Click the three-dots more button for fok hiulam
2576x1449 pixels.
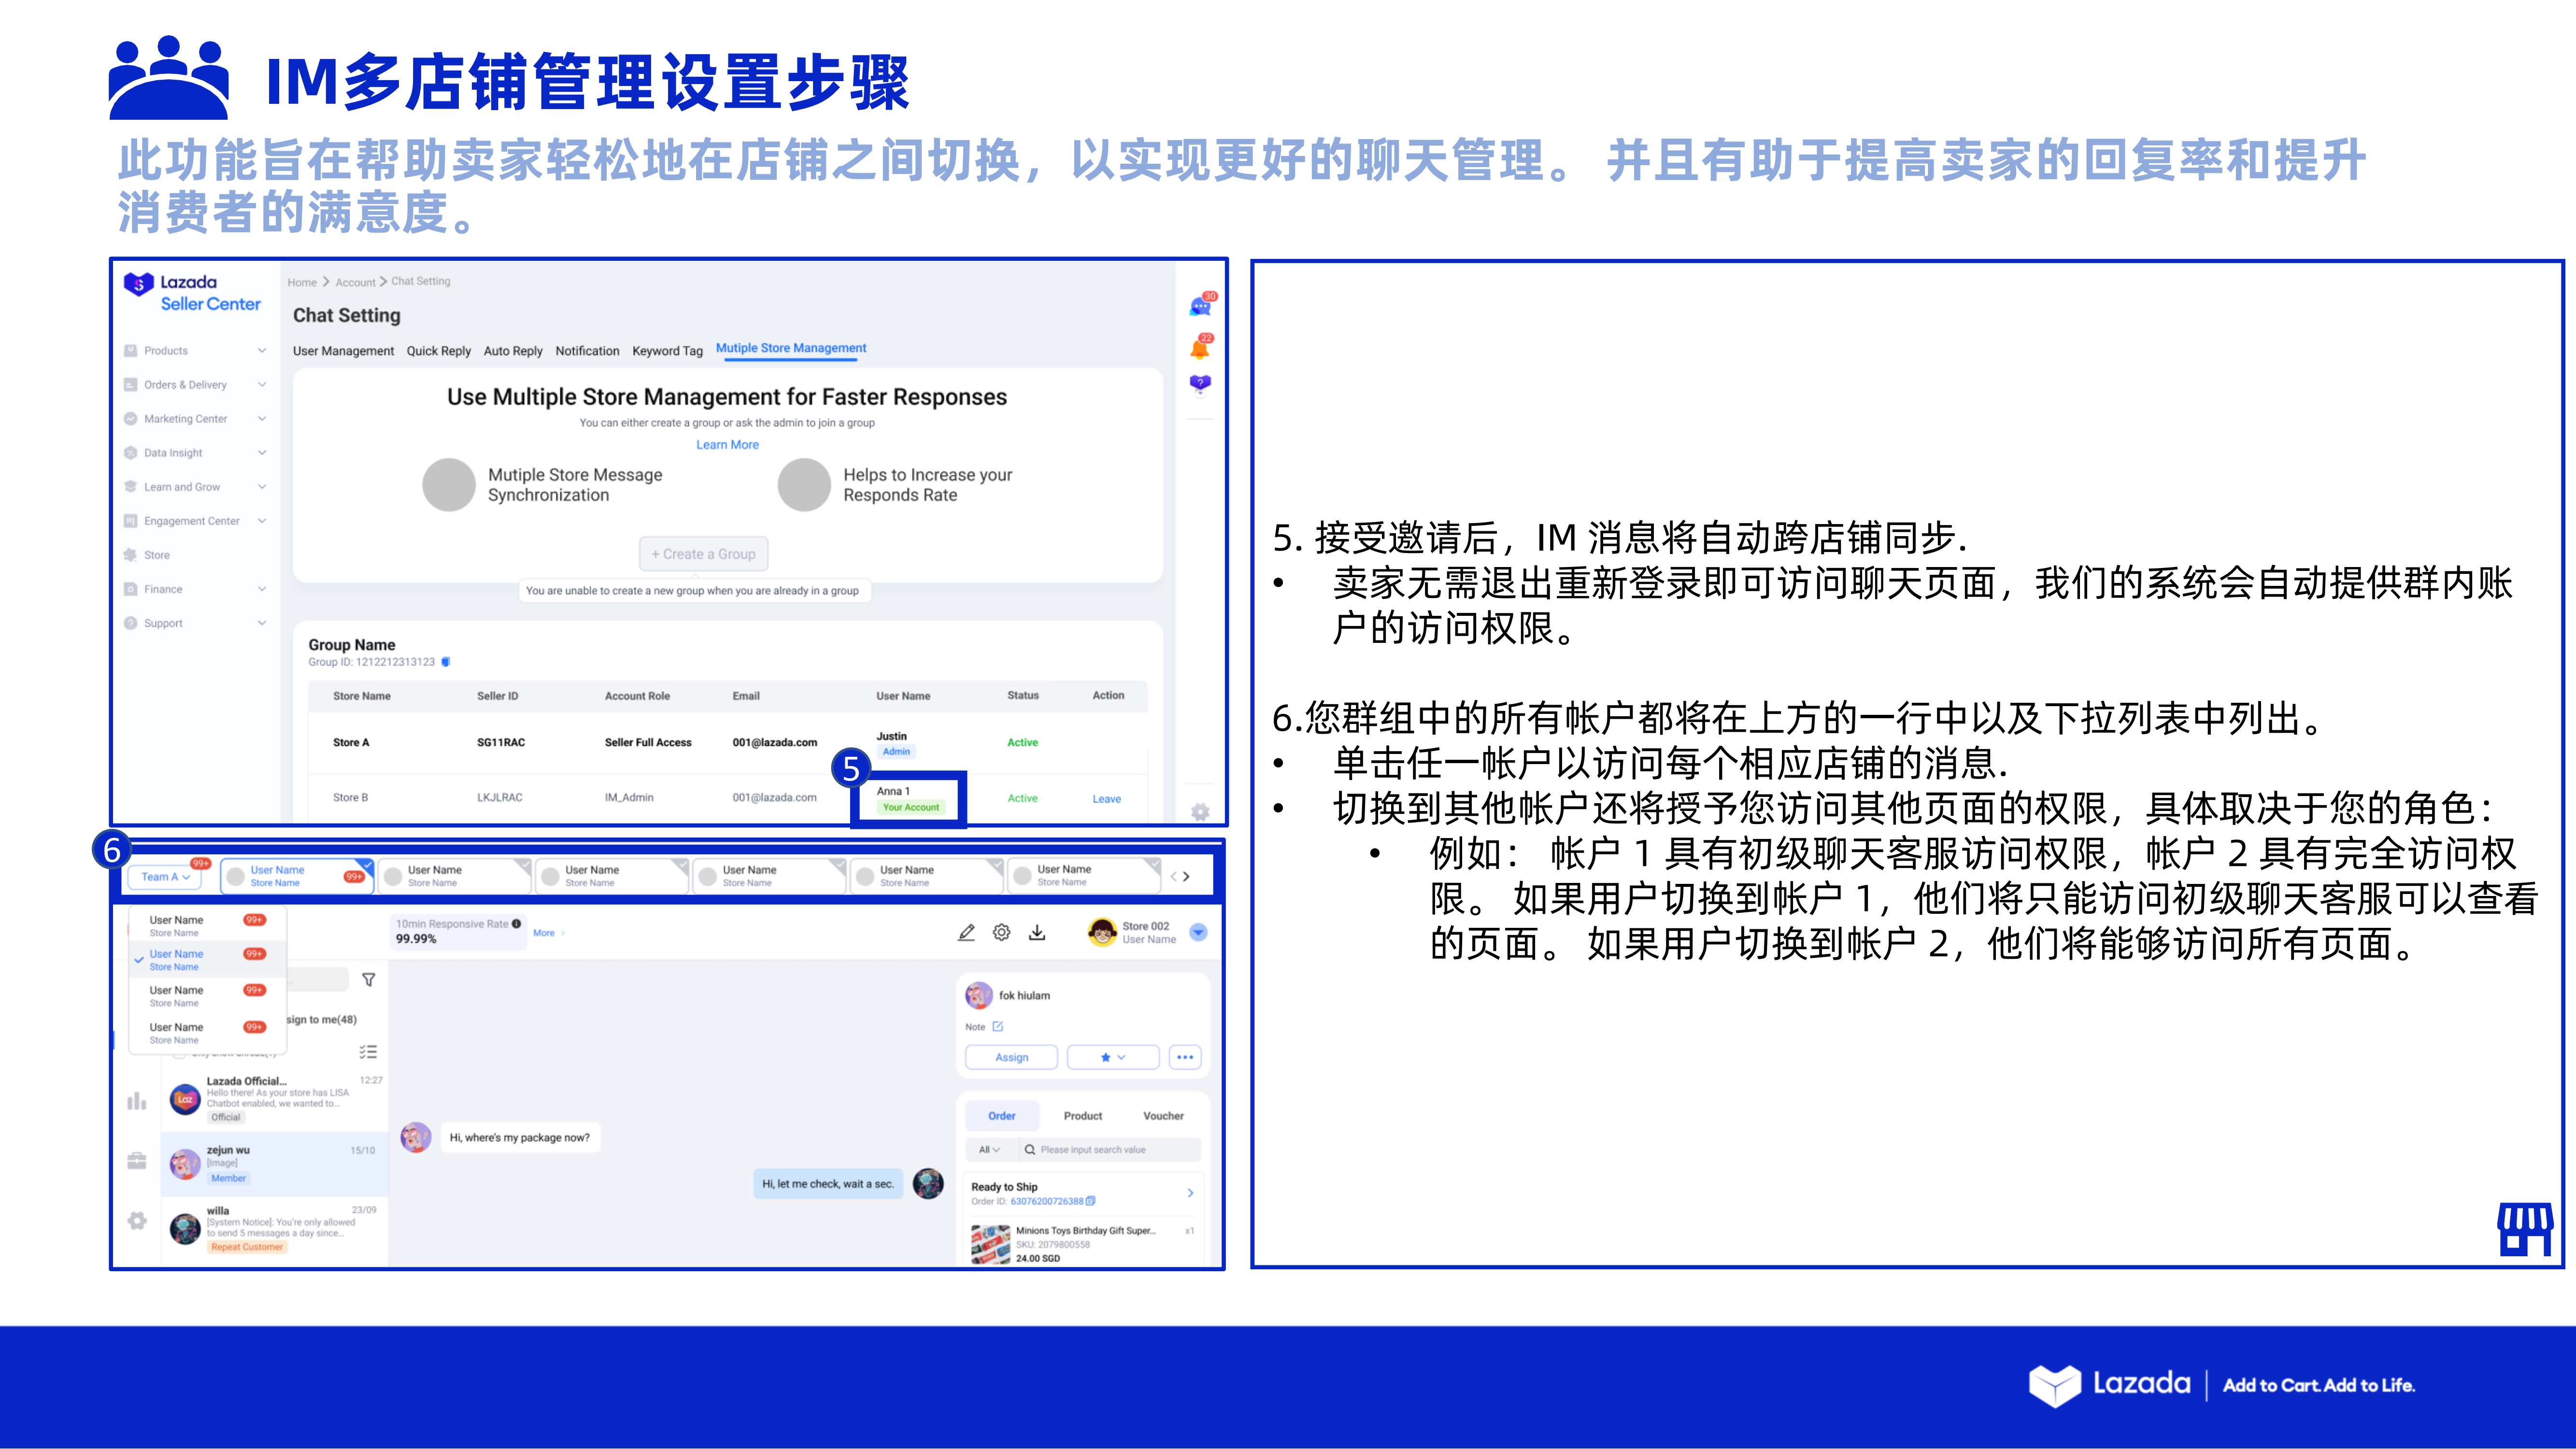(1185, 1057)
